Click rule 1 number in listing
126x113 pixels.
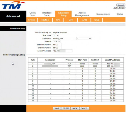click(33, 64)
